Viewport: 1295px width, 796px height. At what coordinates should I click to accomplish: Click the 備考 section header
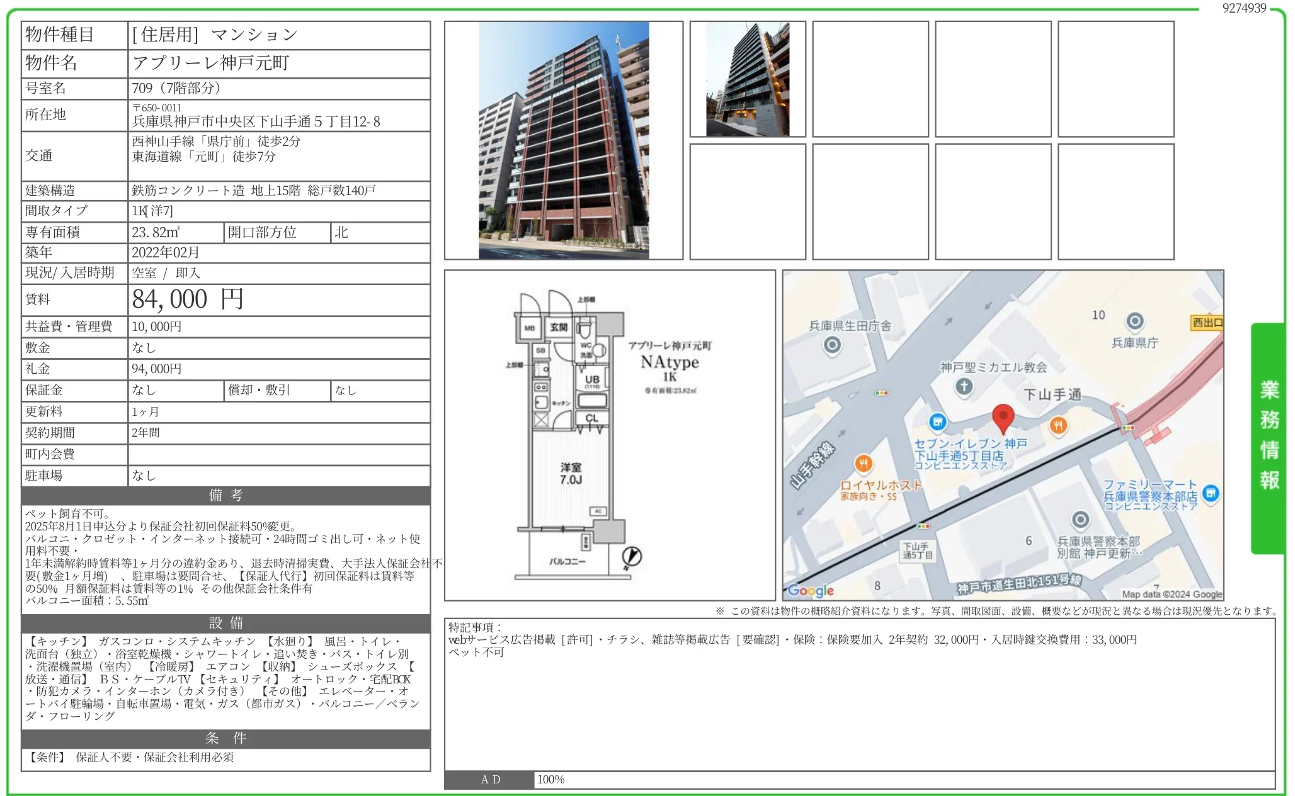226,495
